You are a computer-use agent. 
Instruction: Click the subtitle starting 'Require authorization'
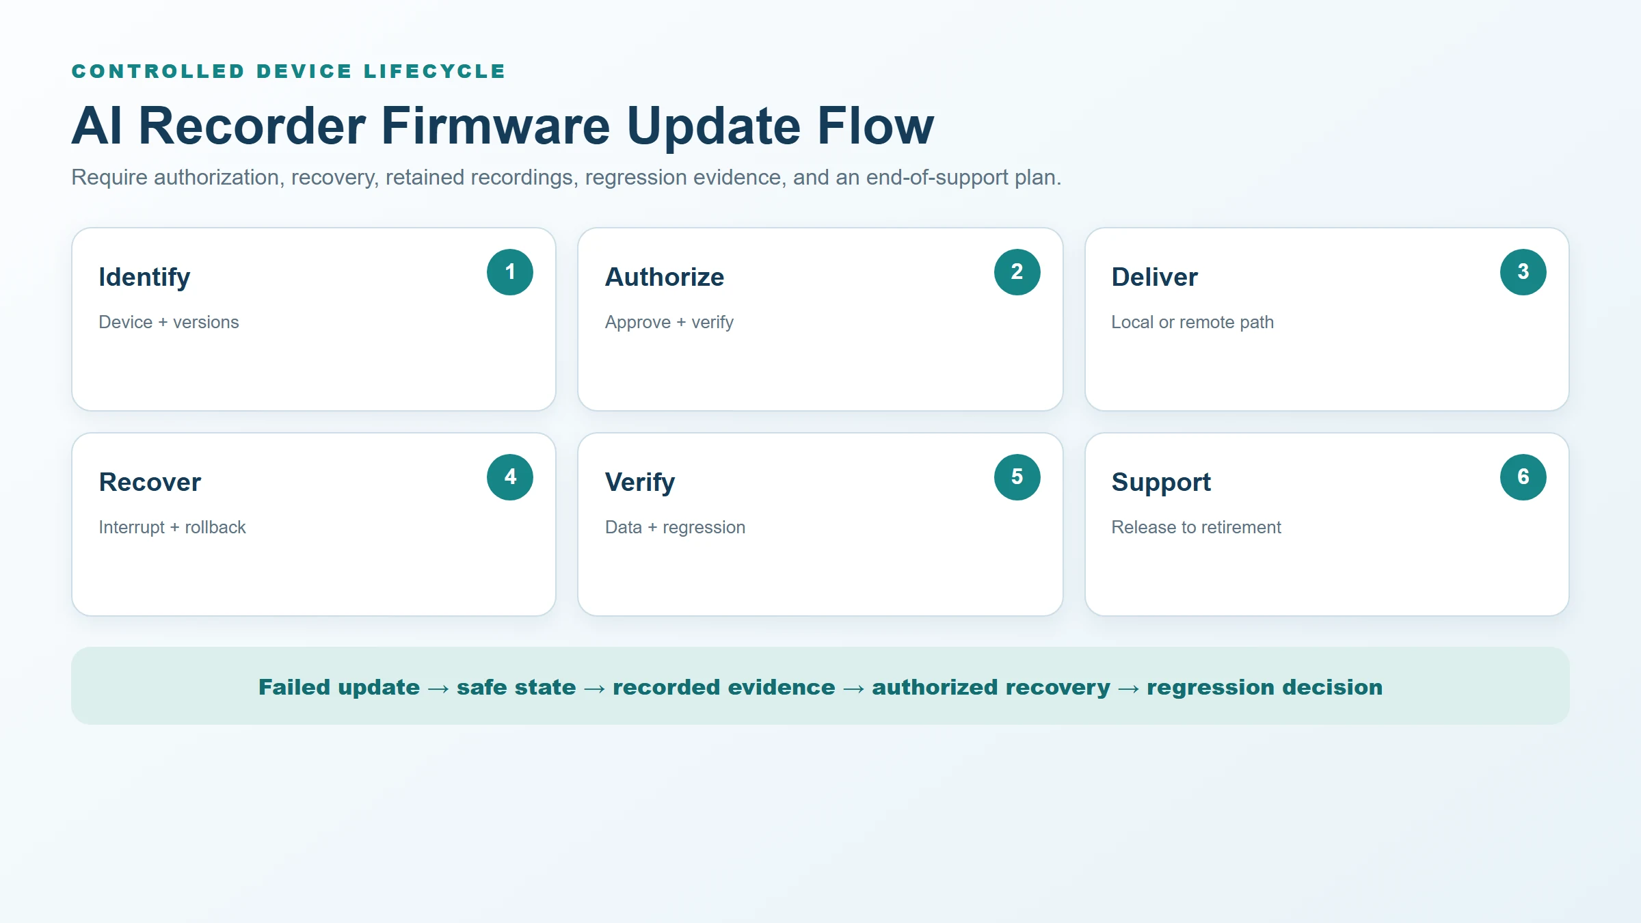click(x=566, y=177)
